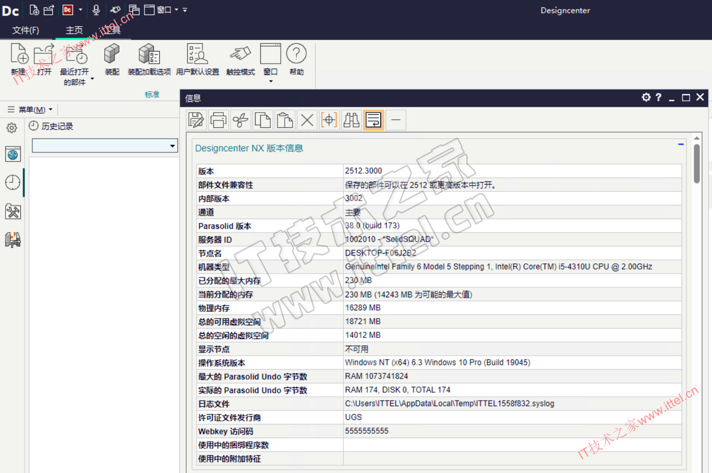Click the microphone icon in the title bar
This screenshot has height=473, width=712.
(96, 10)
